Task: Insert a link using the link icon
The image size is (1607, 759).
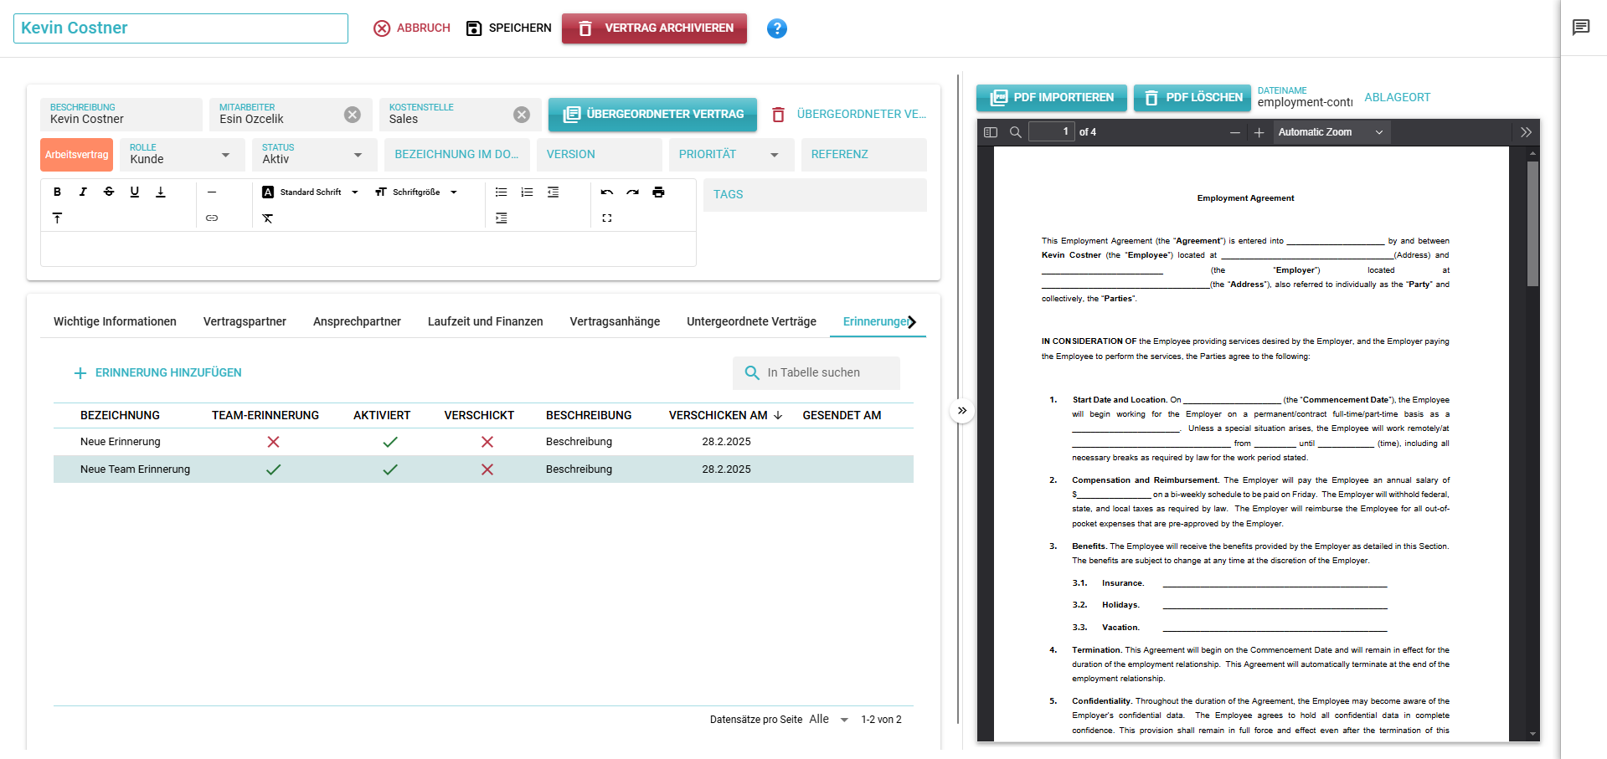Action: coord(212,218)
